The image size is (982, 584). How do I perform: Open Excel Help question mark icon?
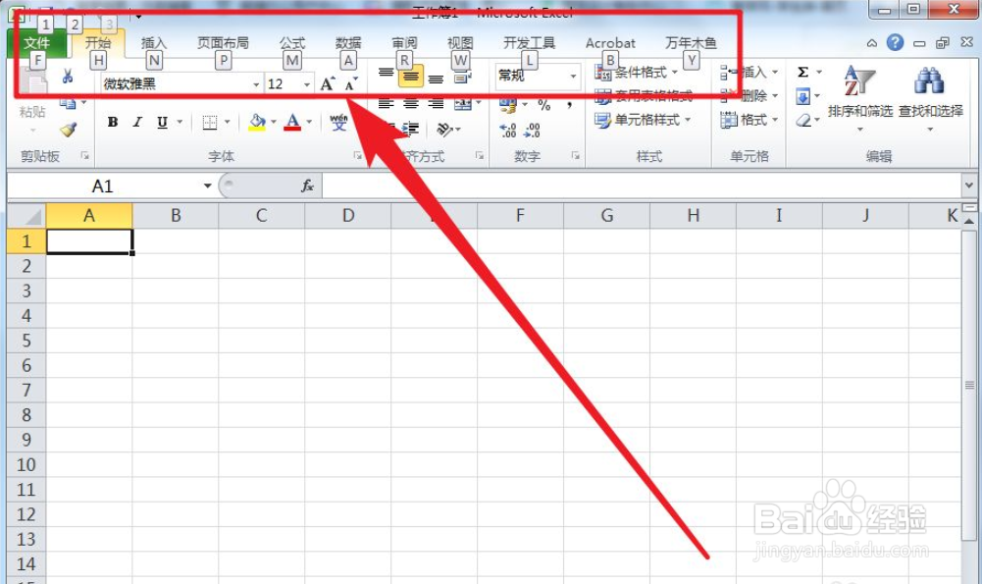click(896, 42)
